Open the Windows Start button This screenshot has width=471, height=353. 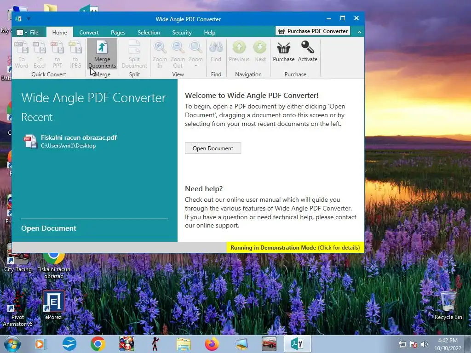12,344
